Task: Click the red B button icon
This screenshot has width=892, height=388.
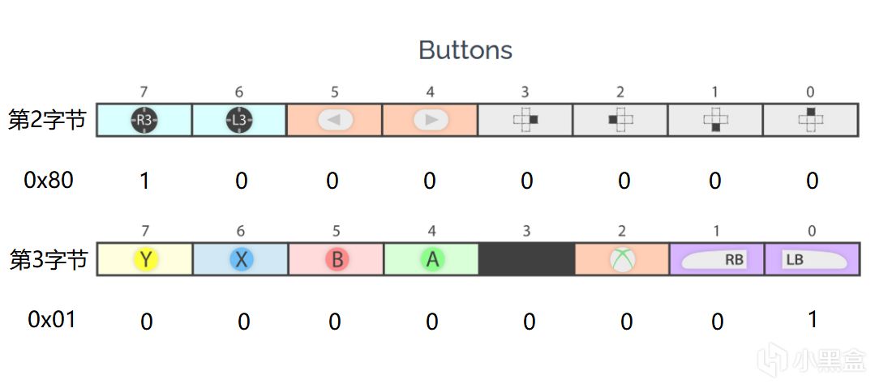Action: pyautogui.click(x=336, y=259)
